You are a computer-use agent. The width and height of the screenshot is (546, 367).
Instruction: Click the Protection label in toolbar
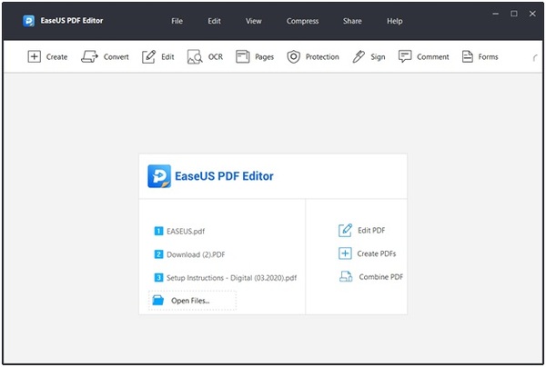(322, 56)
